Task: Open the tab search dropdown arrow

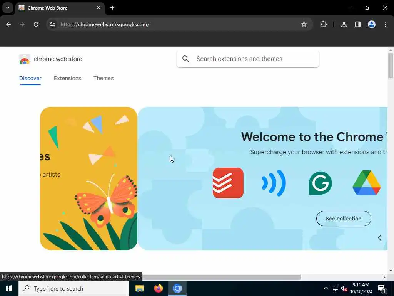Action: click(x=8, y=8)
